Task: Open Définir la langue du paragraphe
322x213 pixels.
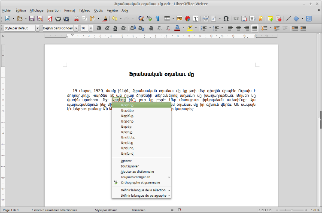Action: click(141, 195)
